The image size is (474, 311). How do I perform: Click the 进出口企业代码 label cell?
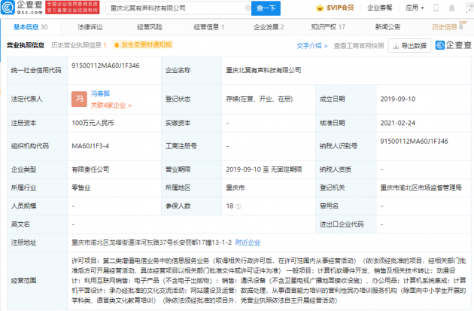tap(346, 224)
